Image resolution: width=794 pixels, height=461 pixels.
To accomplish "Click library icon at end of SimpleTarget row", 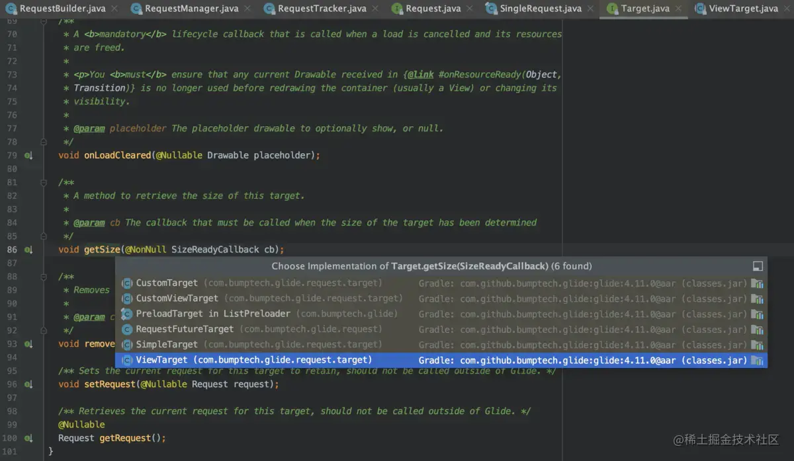I will tap(758, 345).
